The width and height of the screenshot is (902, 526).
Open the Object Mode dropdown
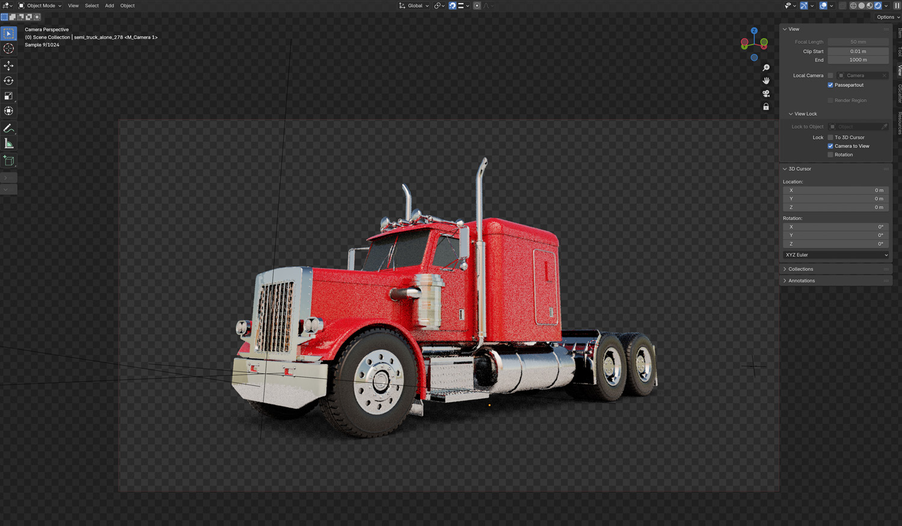click(x=40, y=5)
